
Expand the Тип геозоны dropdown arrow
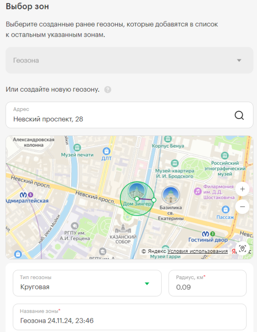tap(147, 284)
